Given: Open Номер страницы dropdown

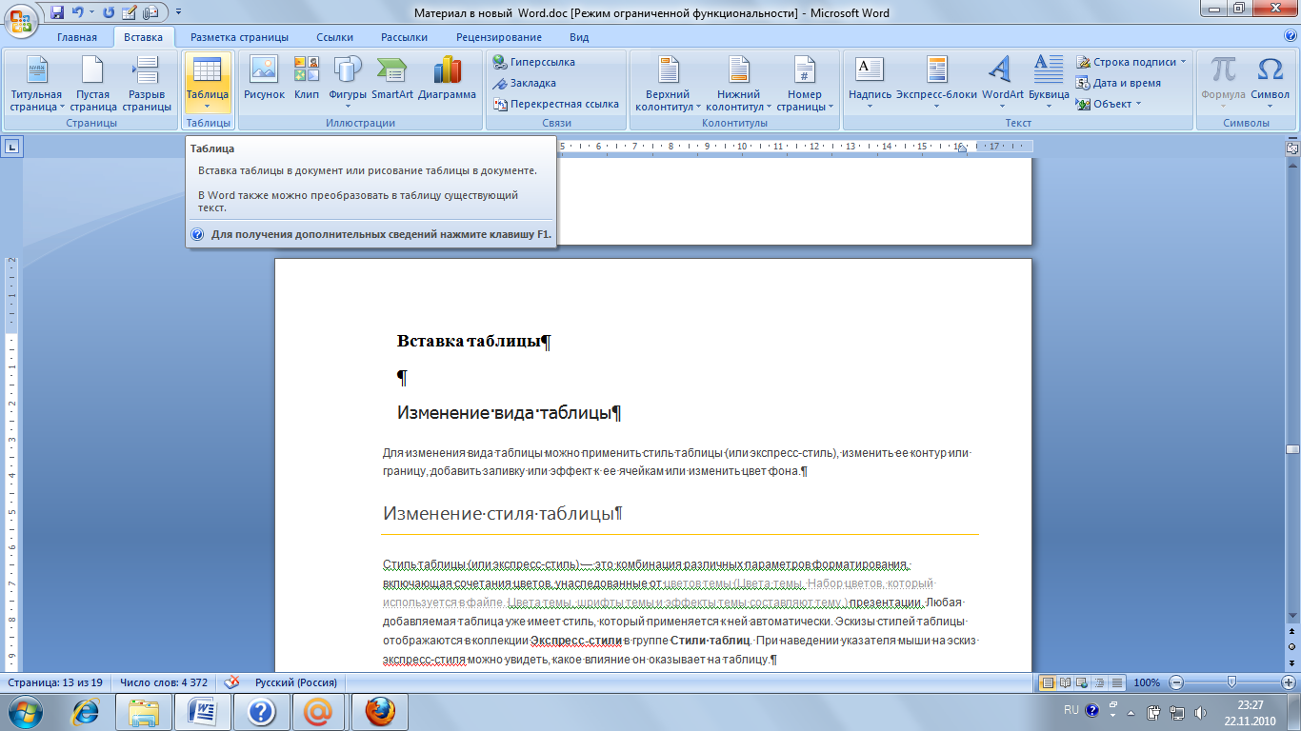Looking at the screenshot, I should (805, 84).
